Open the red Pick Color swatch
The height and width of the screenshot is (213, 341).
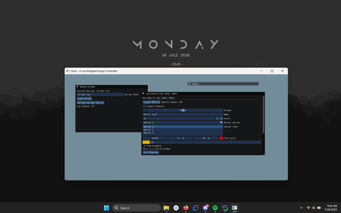tap(221, 138)
